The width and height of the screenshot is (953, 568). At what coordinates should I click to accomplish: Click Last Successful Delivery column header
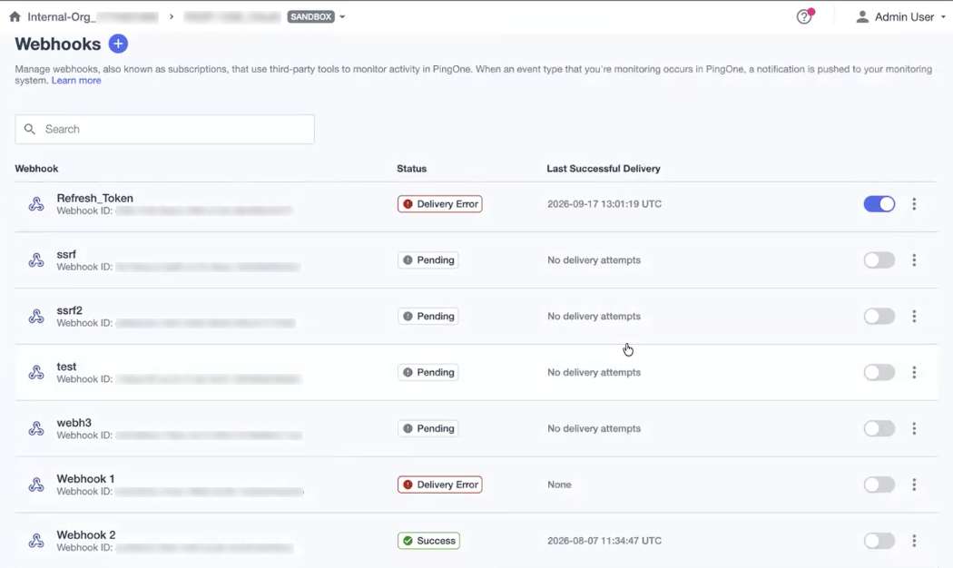pyautogui.click(x=604, y=168)
